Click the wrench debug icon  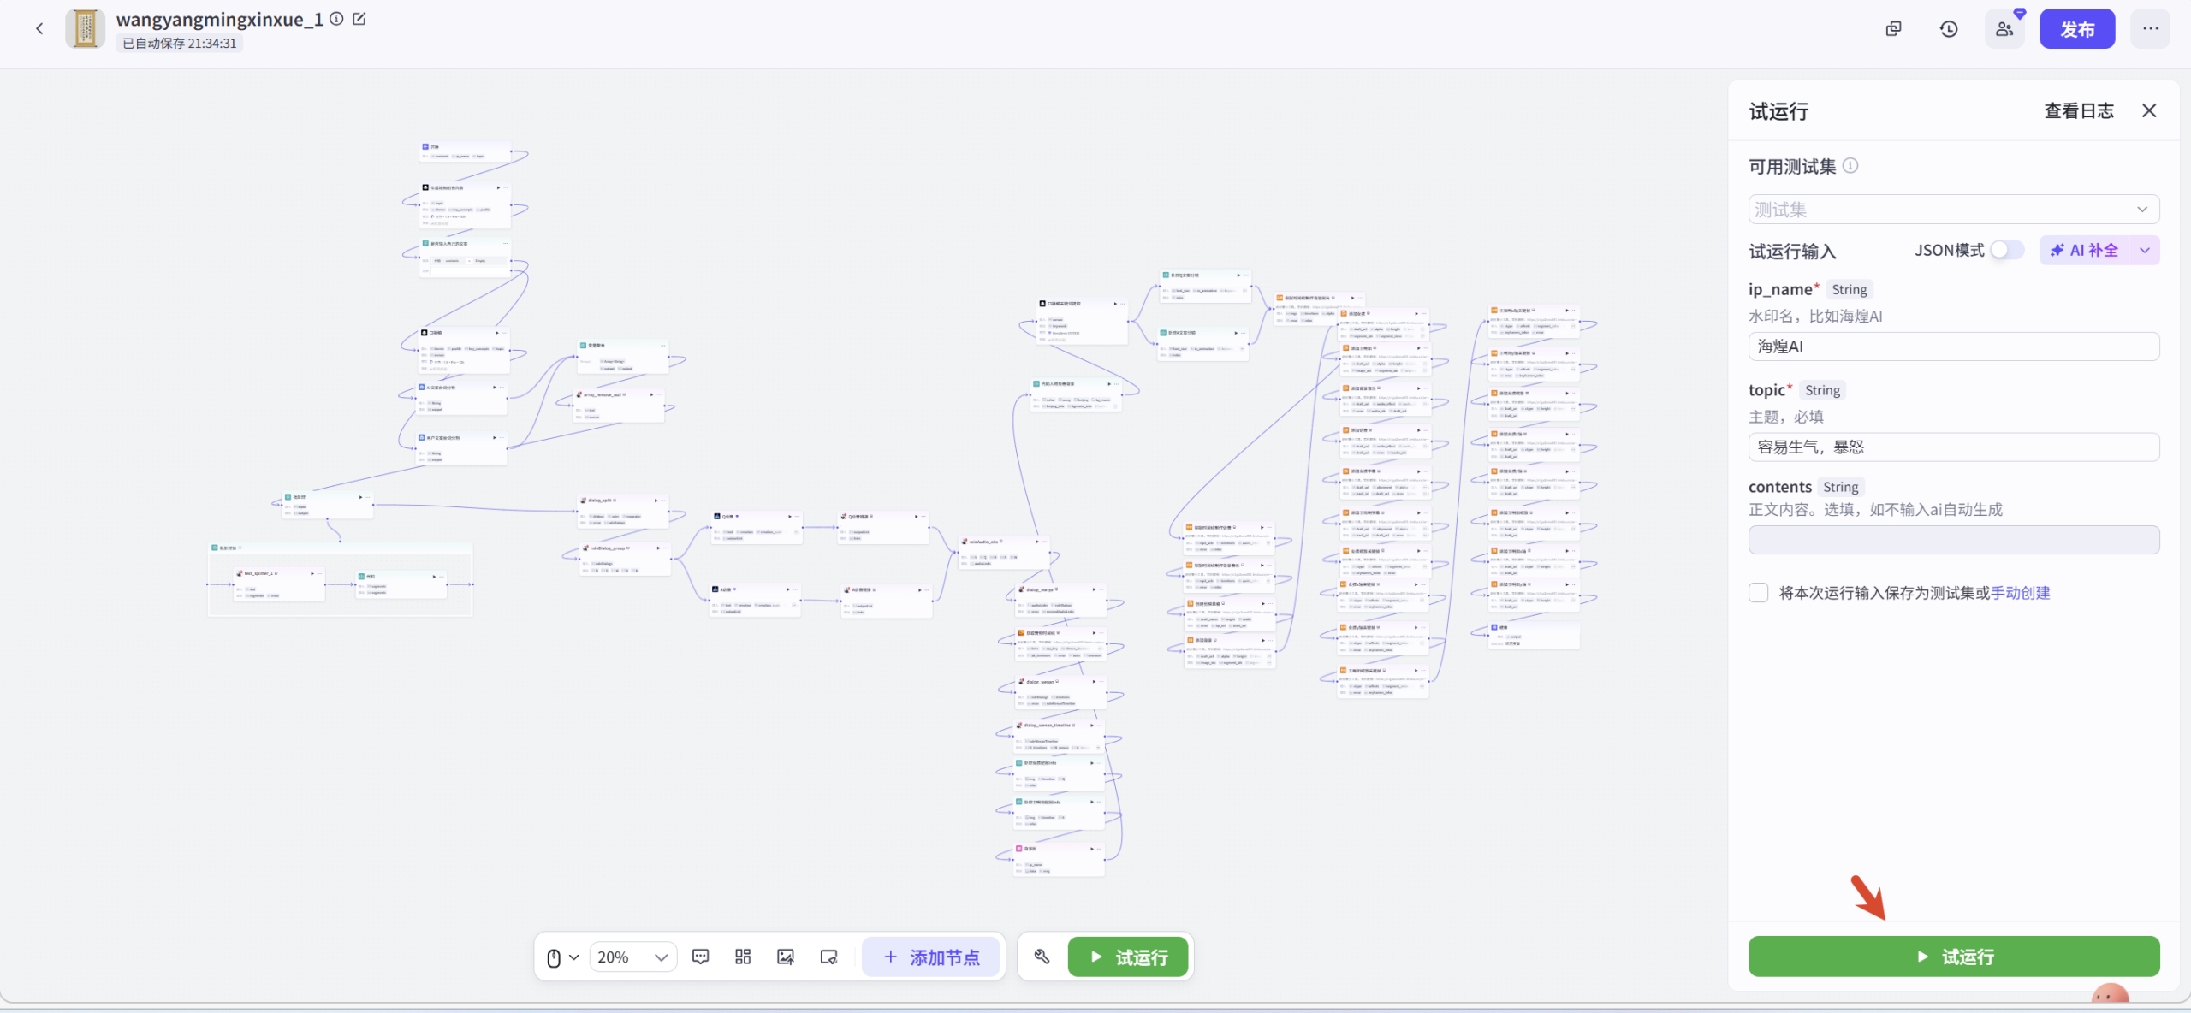tap(1042, 957)
